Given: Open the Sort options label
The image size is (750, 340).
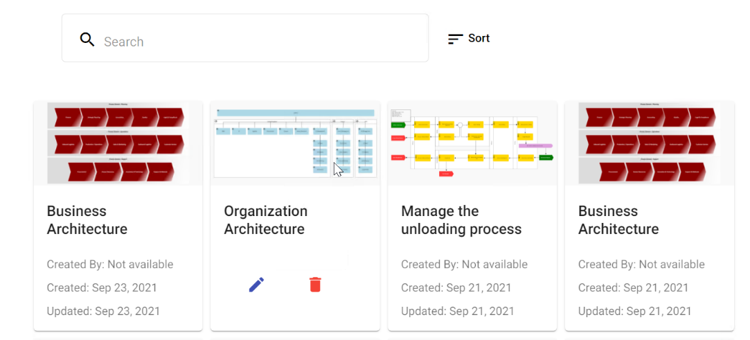Looking at the screenshot, I should [479, 39].
